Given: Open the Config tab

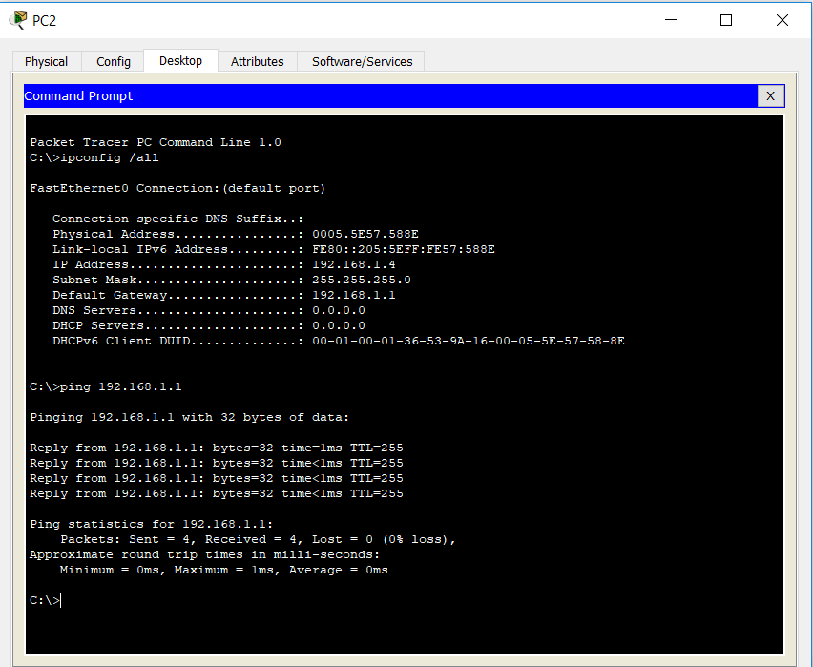Looking at the screenshot, I should point(113,61).
